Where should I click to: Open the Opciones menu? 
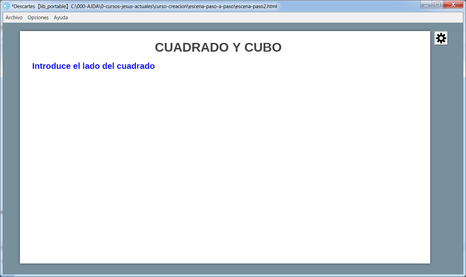tap(38, 18)
